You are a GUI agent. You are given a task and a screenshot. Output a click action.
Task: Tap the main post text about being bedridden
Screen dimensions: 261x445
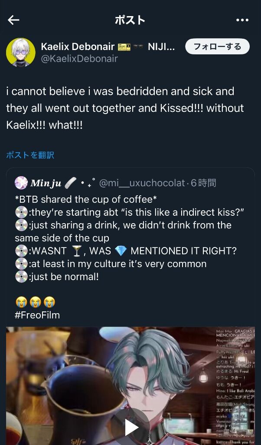pyautogui.click(x=125, y=108)
